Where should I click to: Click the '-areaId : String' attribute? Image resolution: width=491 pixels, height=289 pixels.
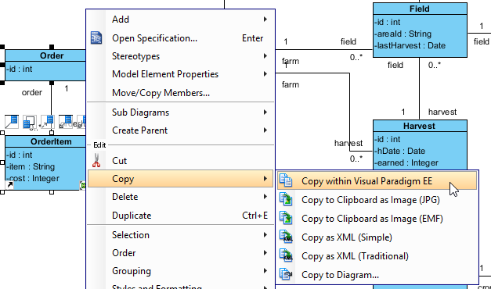point(403,34)
